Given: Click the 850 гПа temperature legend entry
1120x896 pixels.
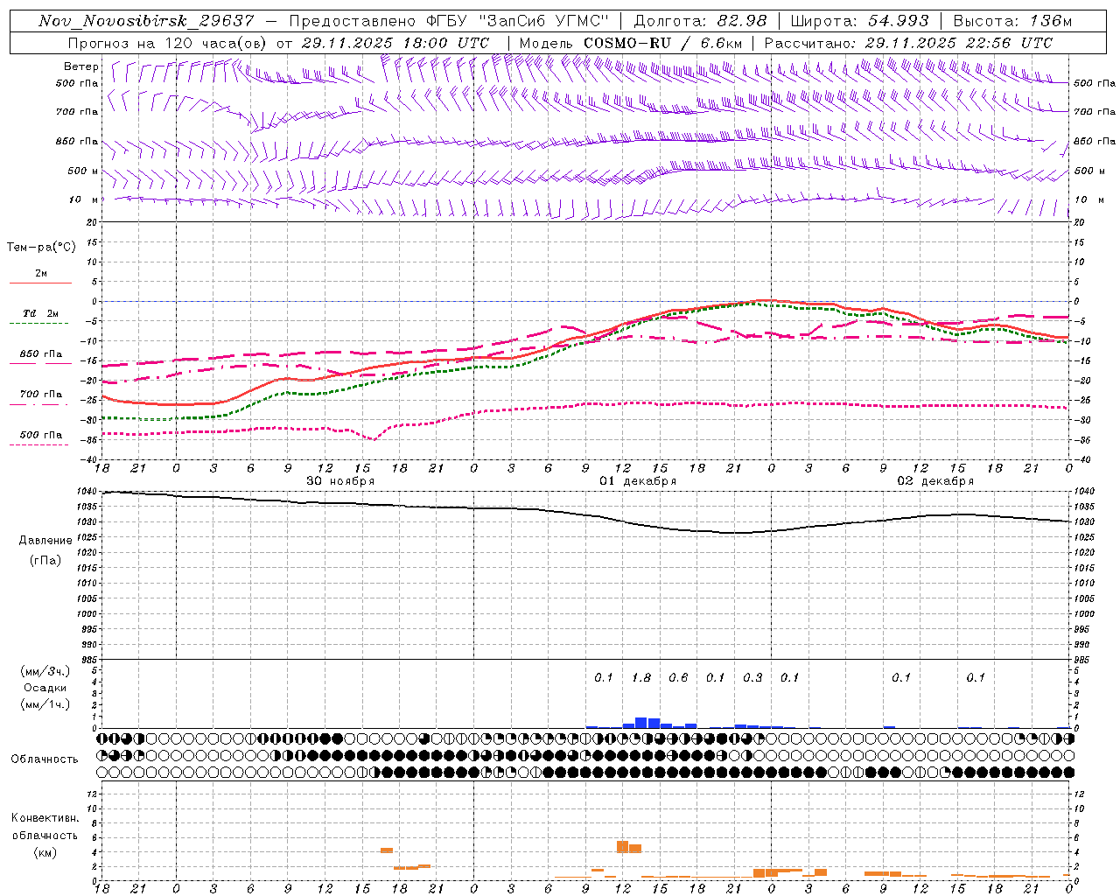Looking at the screenshot, I should (41, 354).
